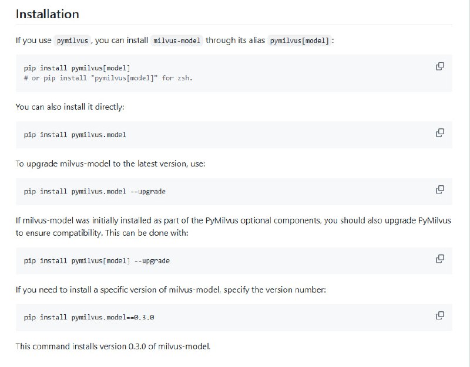This screenshot has width=470, height=367.
Task: Click the inline code 'pymilvus' in the intro
Action: (72, 41)
